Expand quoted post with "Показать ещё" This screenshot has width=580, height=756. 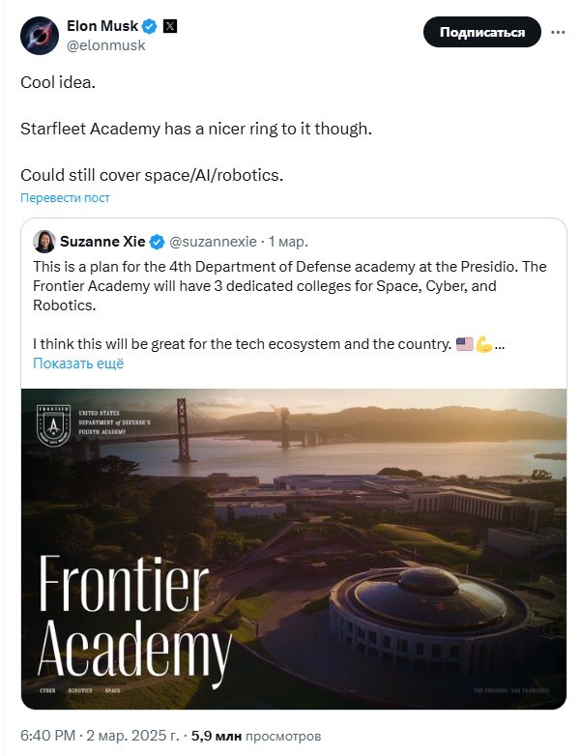point(78,363)
